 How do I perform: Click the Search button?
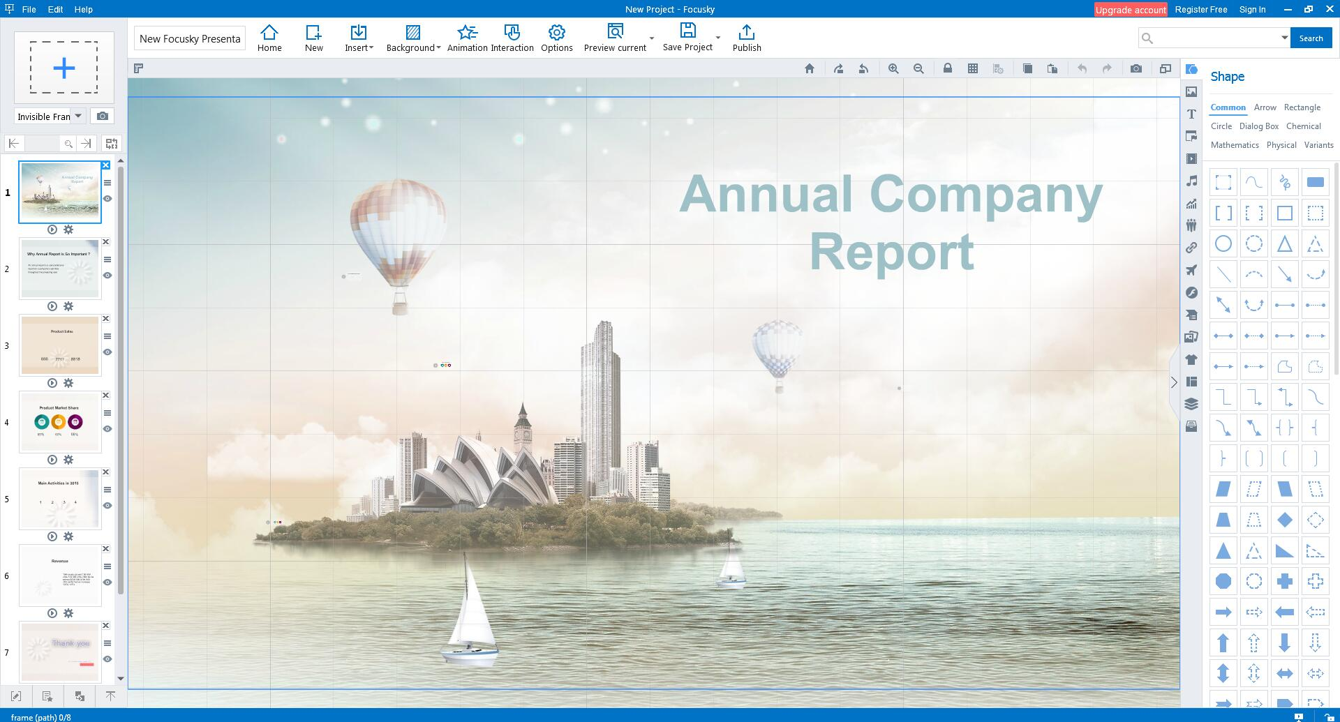coord(1310,38)
